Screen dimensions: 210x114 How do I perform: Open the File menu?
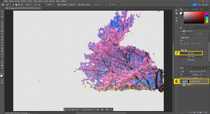pyautogui.click(x=6, y=1)
